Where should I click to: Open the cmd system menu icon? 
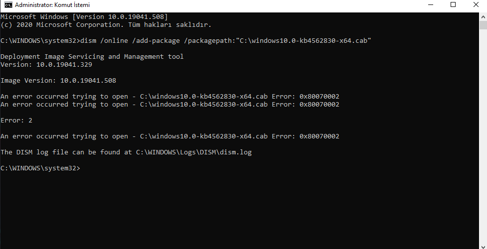8,5
